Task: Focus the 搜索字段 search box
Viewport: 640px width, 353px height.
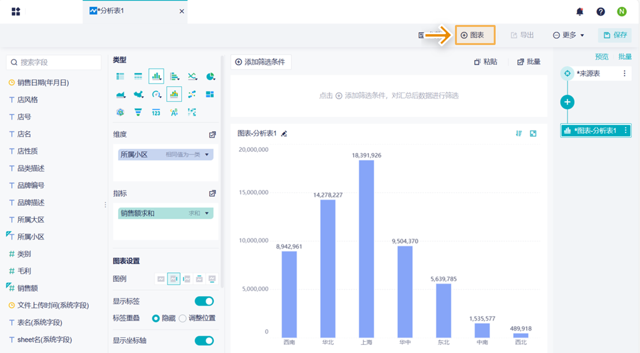Action: [x=54, y=62]
